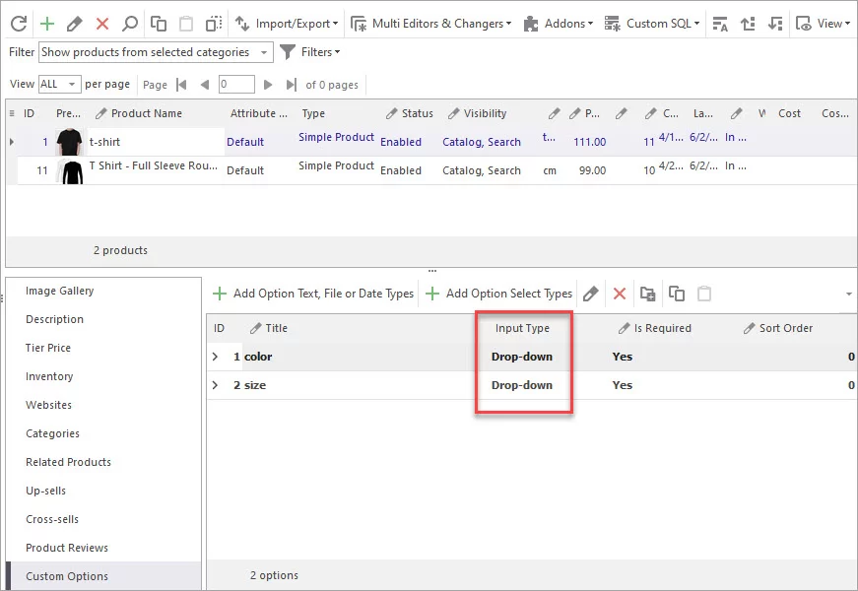
Task: Click the Edit Option pencil icon in the options toolbar
Action: click(590, 294)
